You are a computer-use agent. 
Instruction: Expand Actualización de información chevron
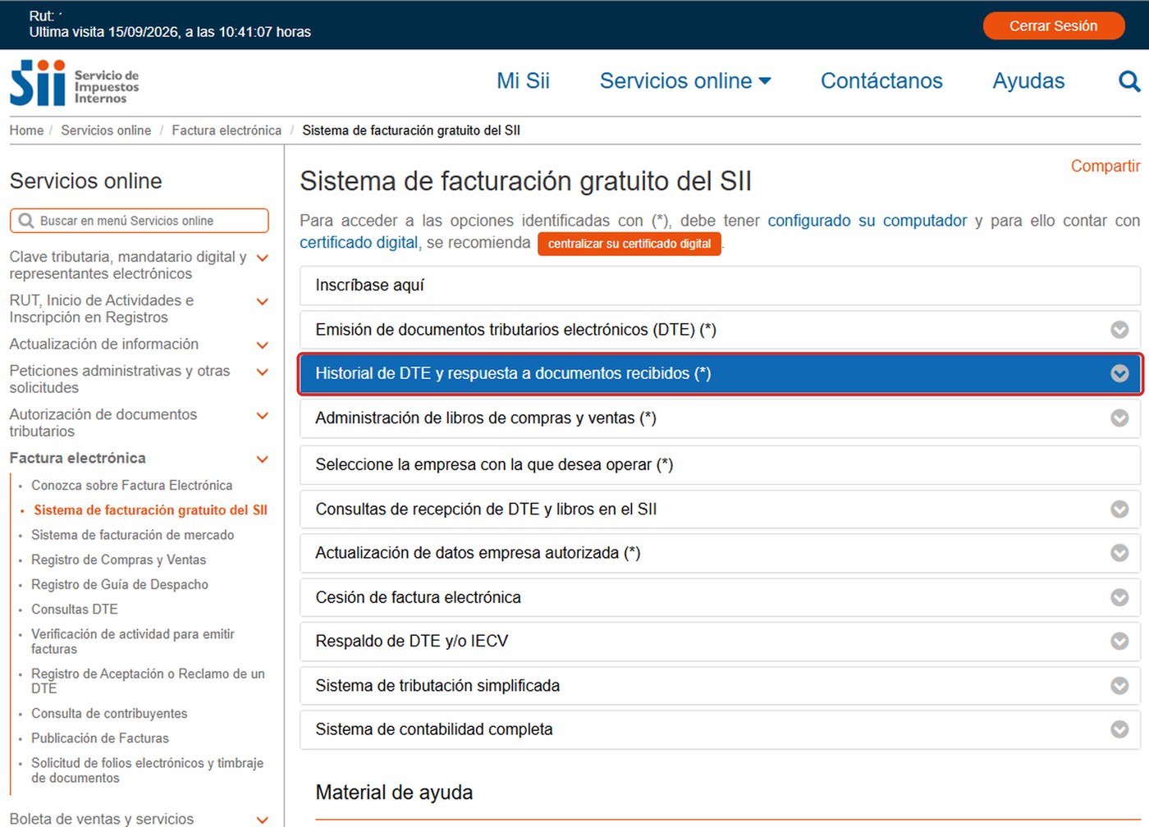pos(263,345)
